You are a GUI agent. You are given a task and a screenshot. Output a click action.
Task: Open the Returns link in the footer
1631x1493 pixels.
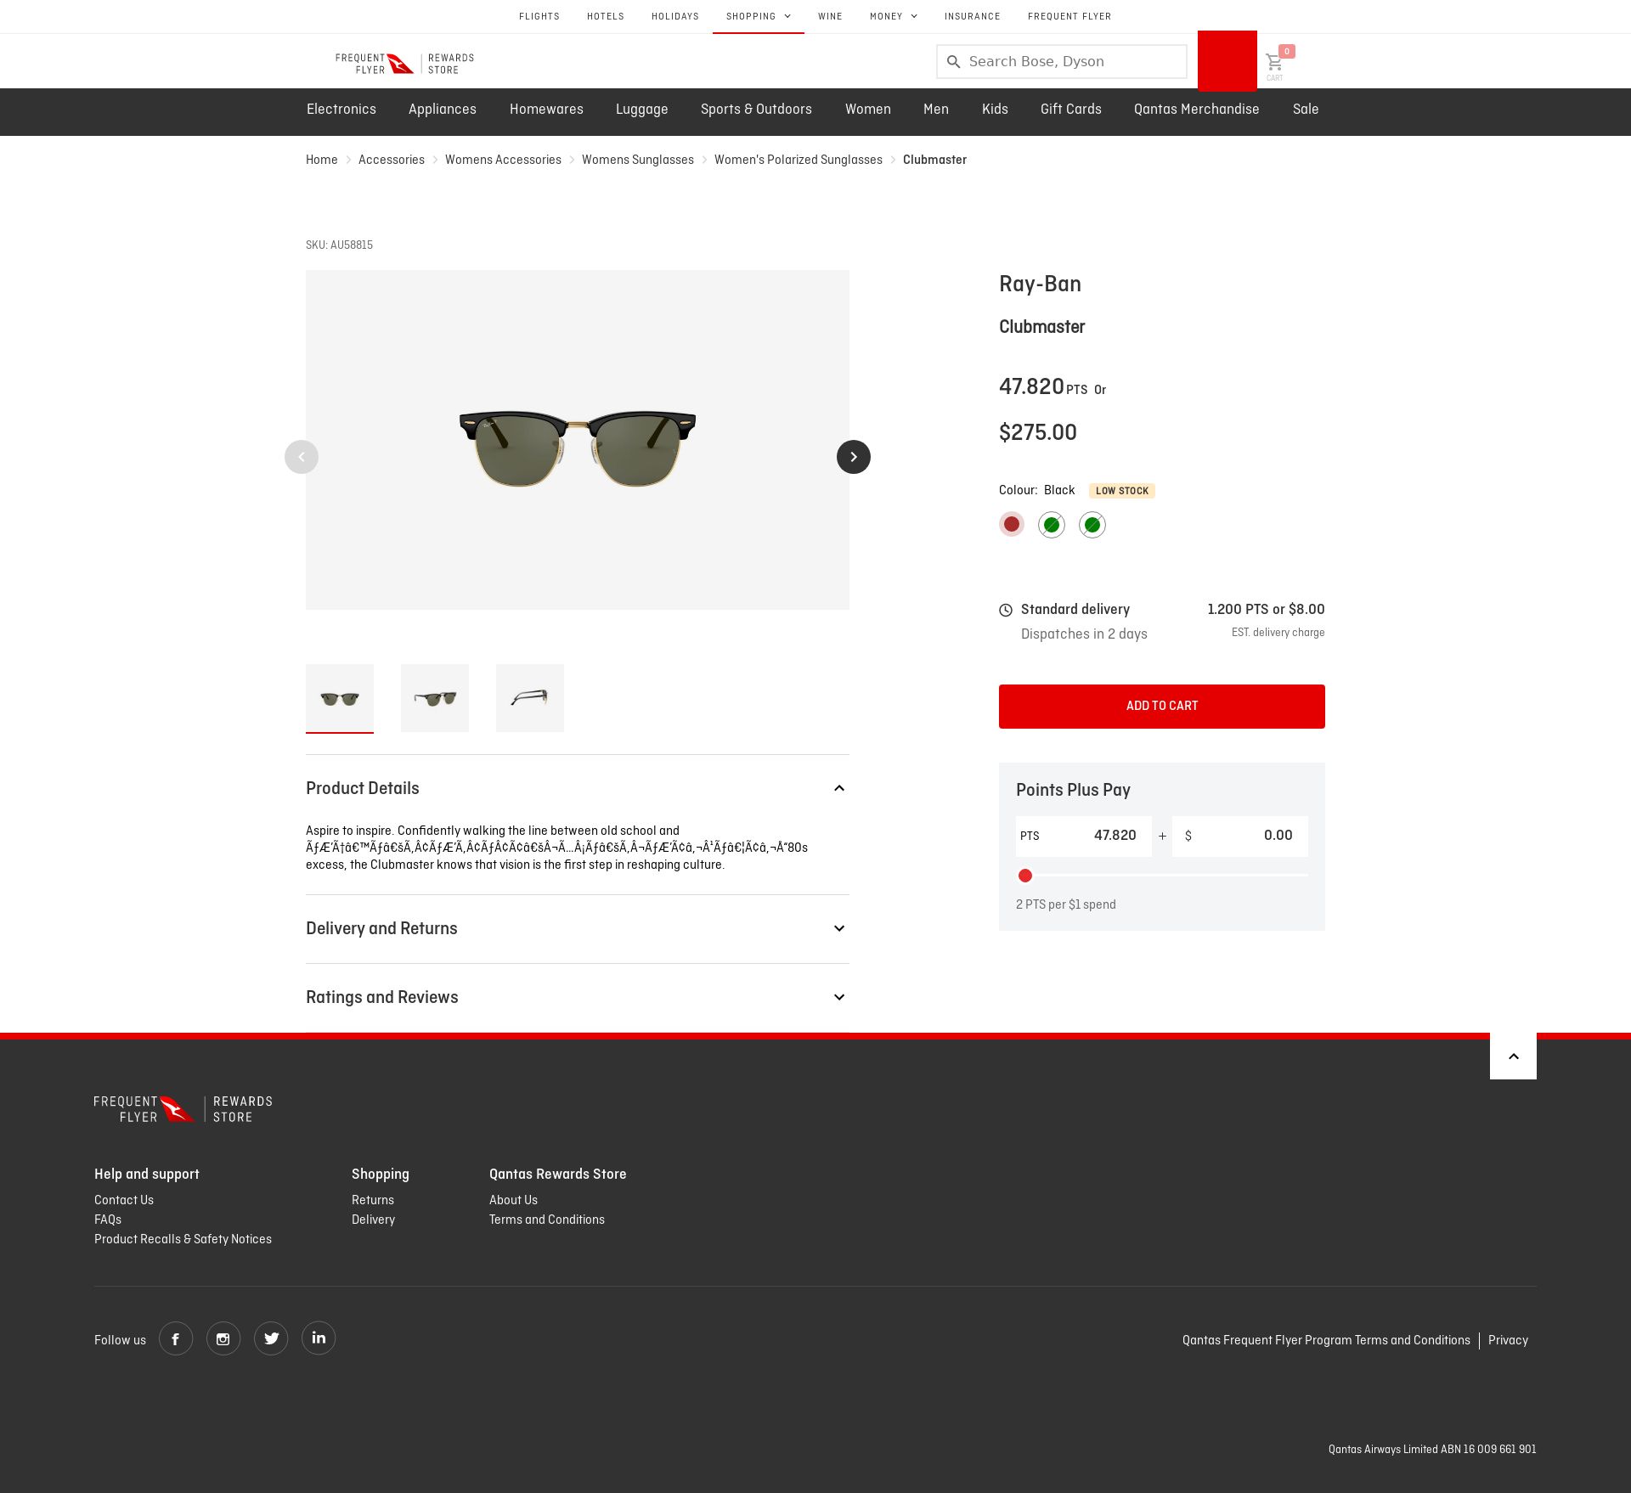tap(373, 1200)
